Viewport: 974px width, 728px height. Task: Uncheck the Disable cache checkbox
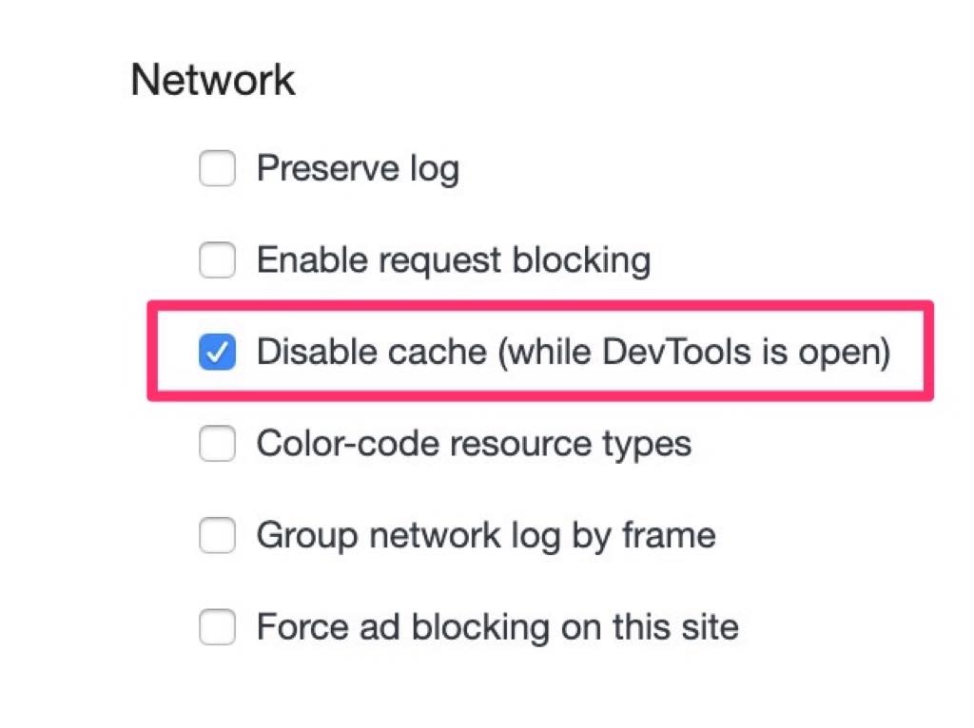pos(217,354)
